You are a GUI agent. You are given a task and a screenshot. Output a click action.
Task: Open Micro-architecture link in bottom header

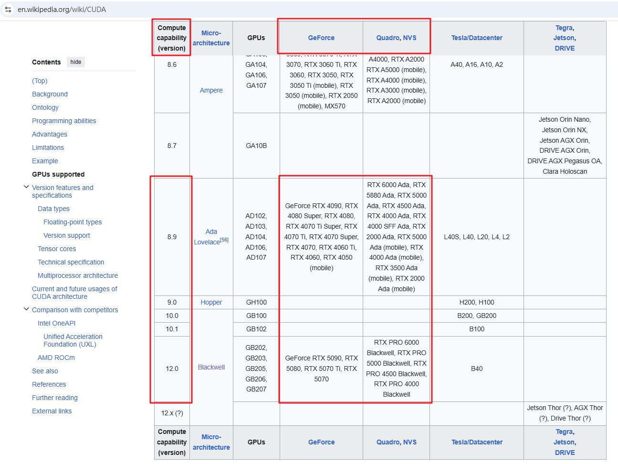pos(211,442)
